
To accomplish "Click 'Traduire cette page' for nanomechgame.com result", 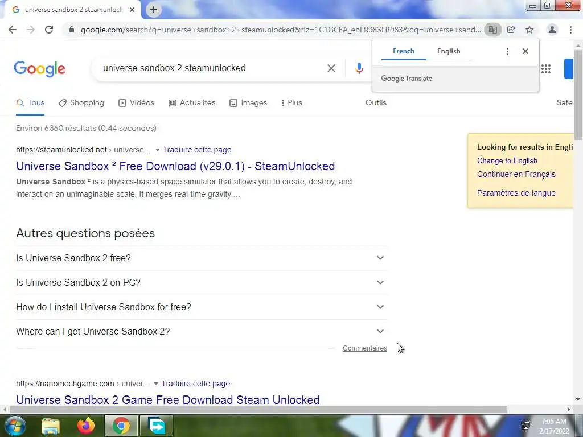I will [x=196, y=384].
